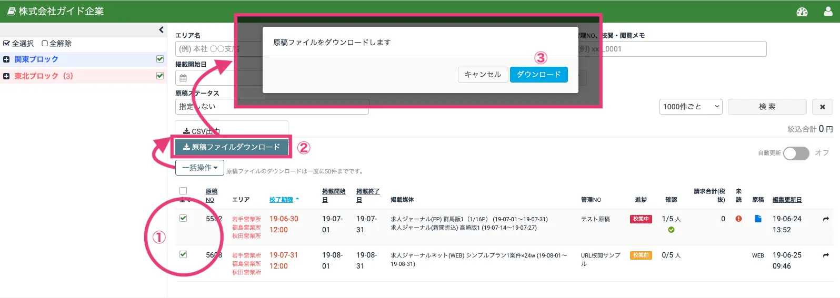The height and width of the screenshot is (298, 840).
Task: Sort by the 掲載終了日 column header
Action: pyautogui.click(x=368, y=196)
